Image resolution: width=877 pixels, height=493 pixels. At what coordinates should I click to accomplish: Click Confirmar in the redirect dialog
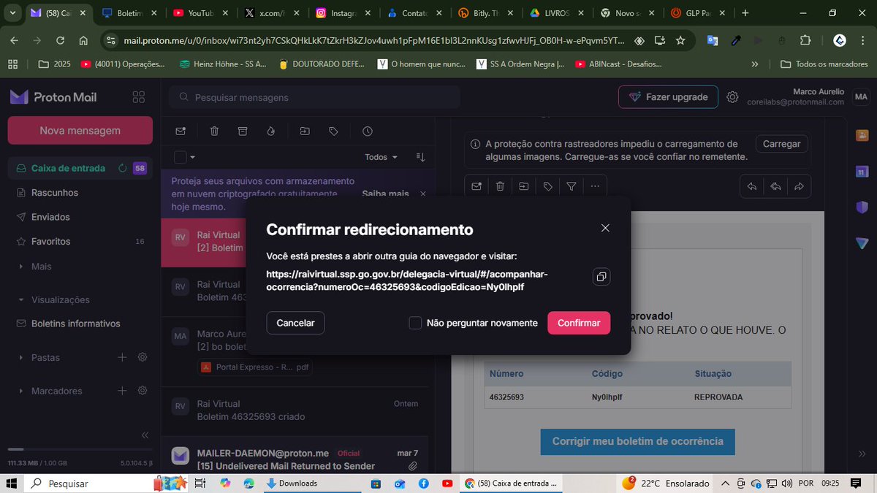pos(579,323)
